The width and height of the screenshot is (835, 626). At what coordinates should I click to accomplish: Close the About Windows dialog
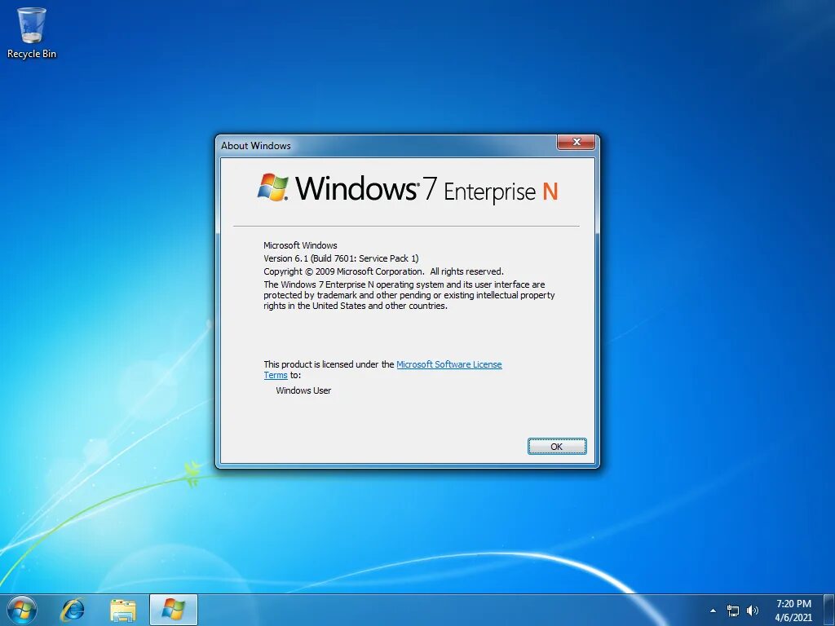(577, 142)
